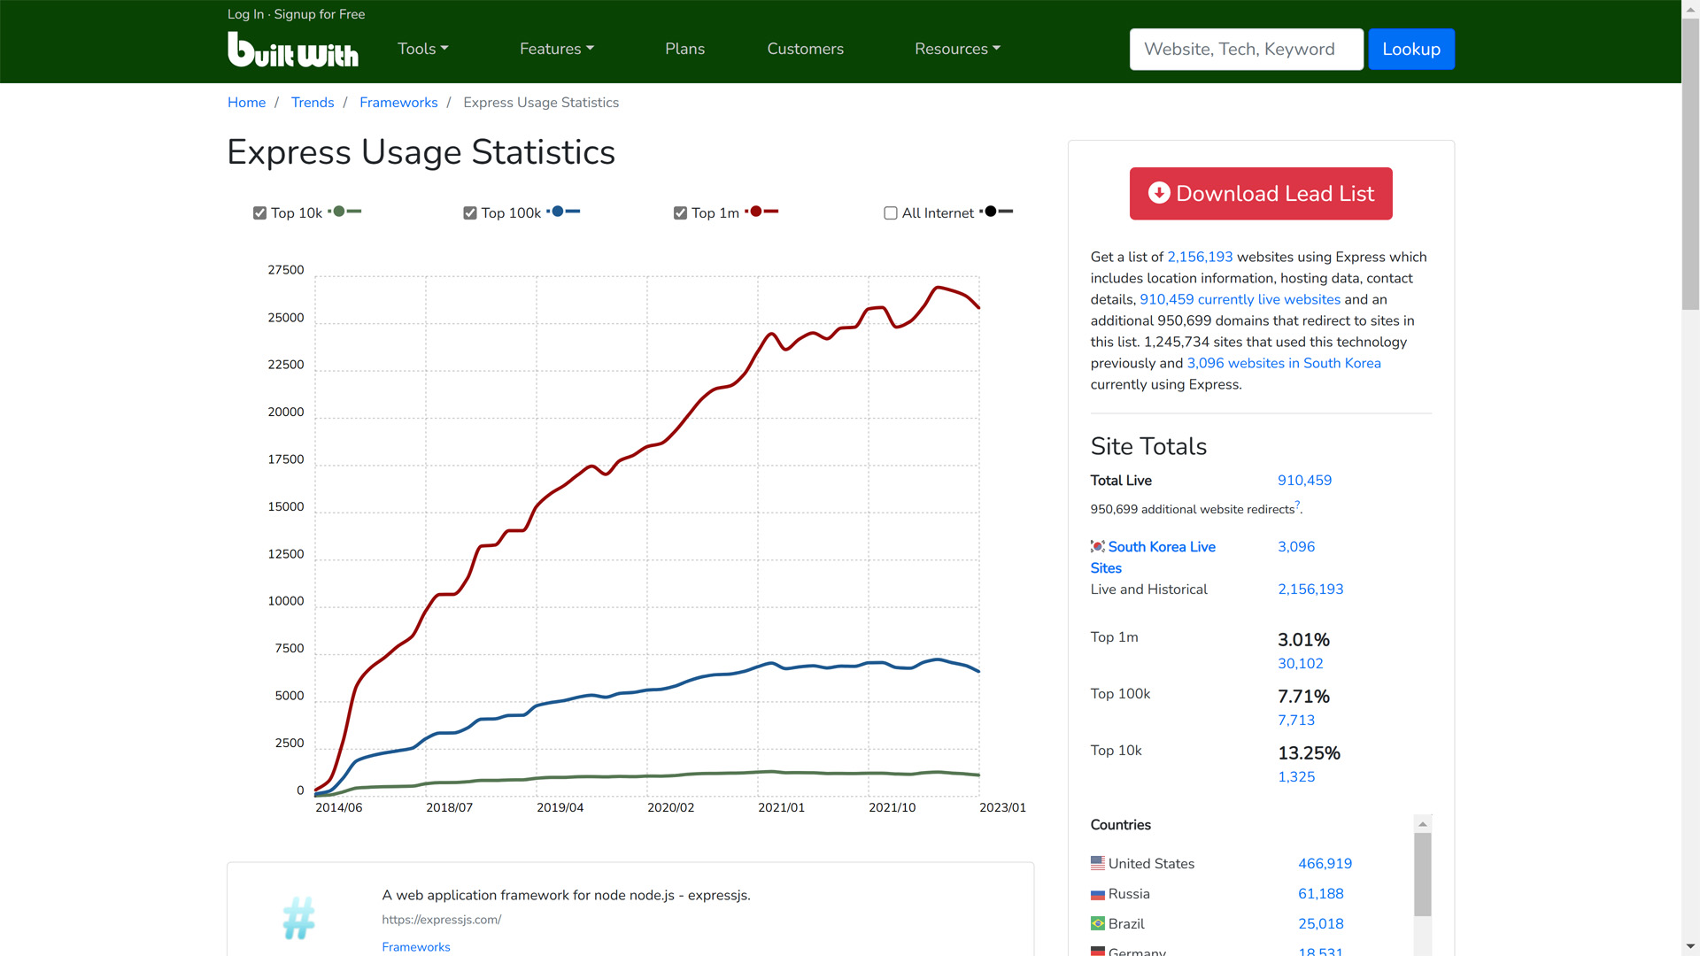Open the Features dropdown menu
1700x956 pixels.
click(557, 49)
